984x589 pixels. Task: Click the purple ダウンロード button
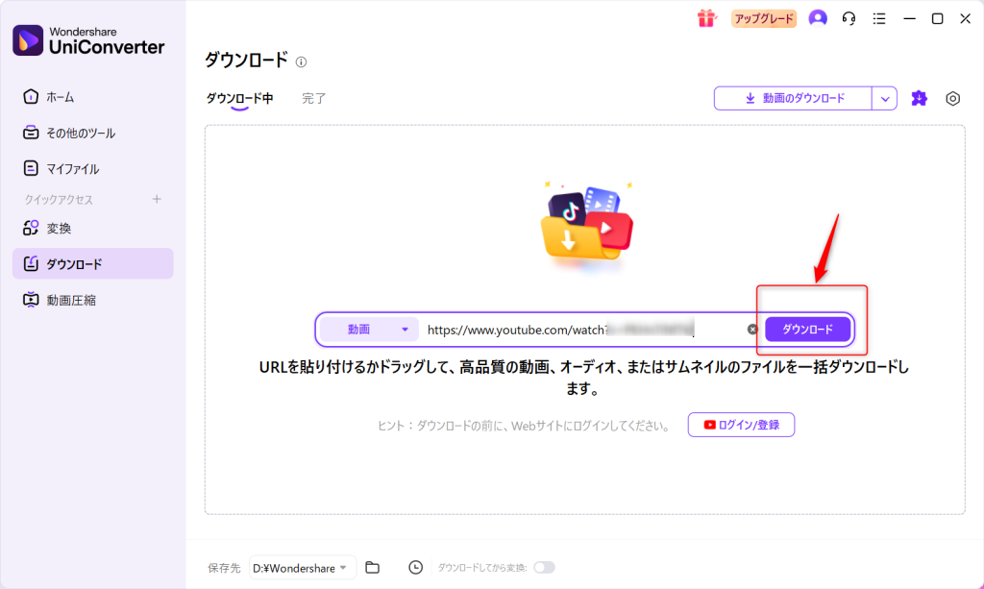pyautogui.click(x=807, y=330)
